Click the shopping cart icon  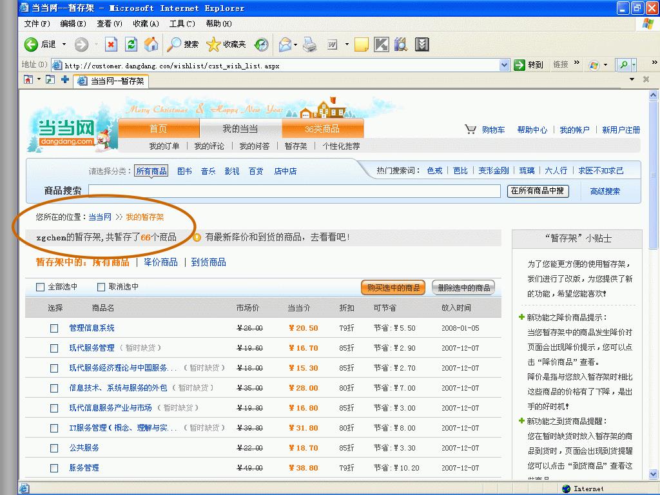tap(470, 129)
